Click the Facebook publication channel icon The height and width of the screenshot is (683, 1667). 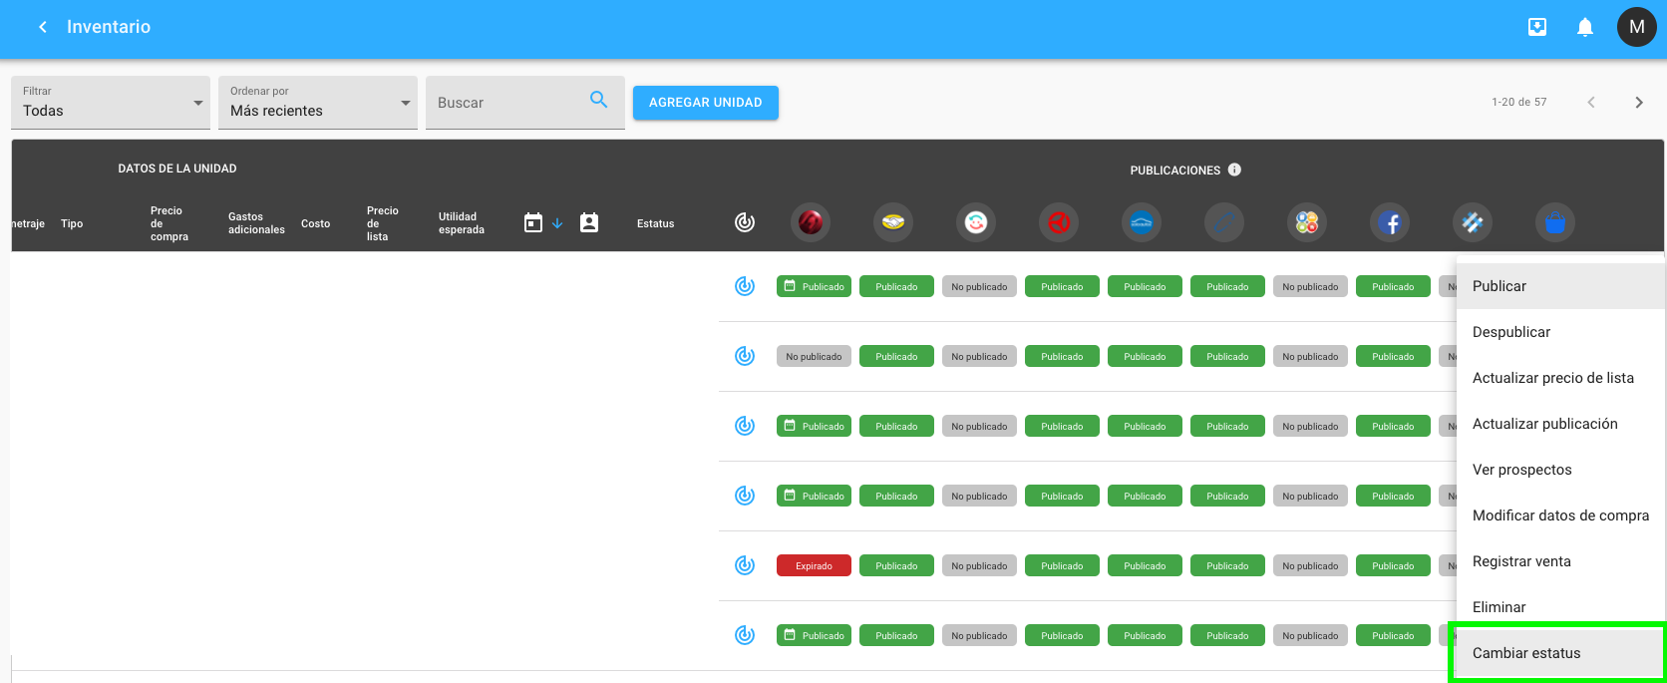click(1390, 222)
